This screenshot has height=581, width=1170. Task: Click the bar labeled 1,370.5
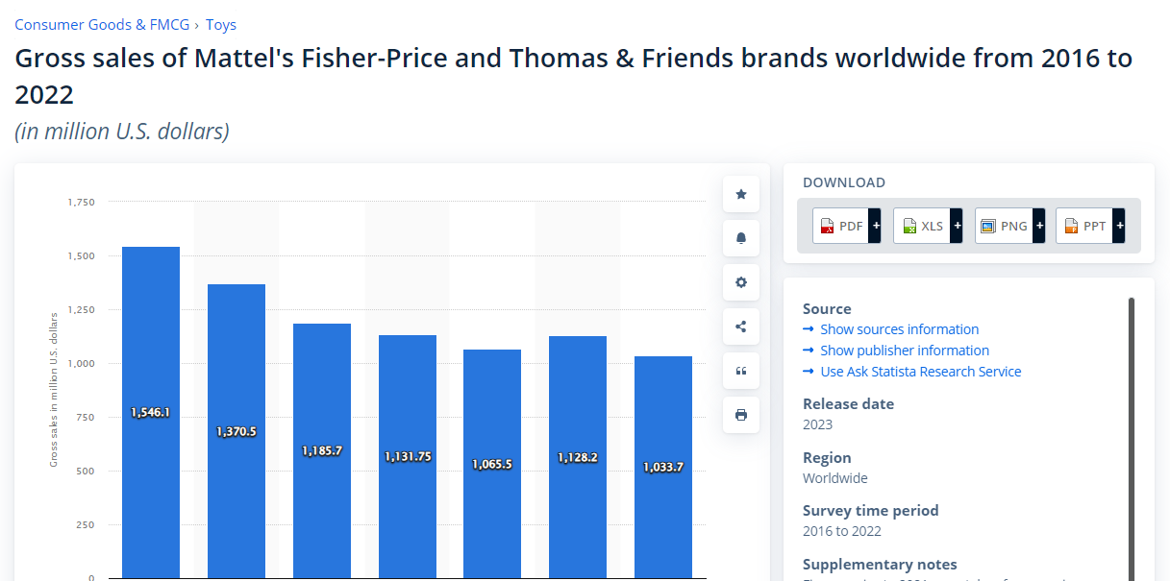pos(236,431)
